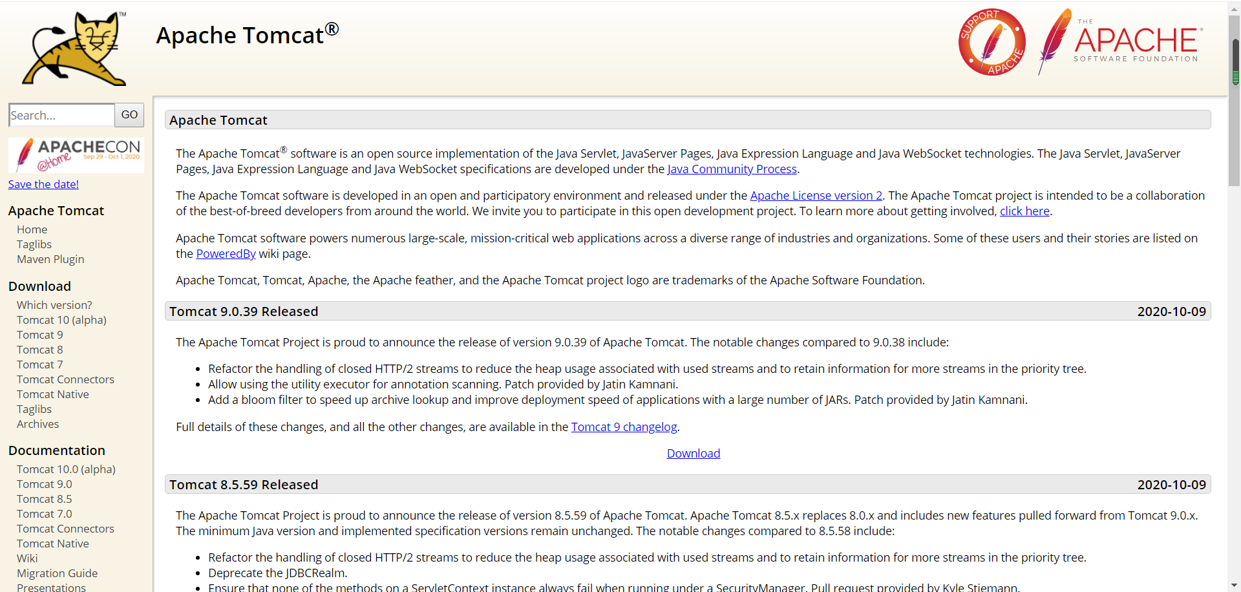Select Tomcat 9 download page
1241x592 pixels.
click(40, 335)
